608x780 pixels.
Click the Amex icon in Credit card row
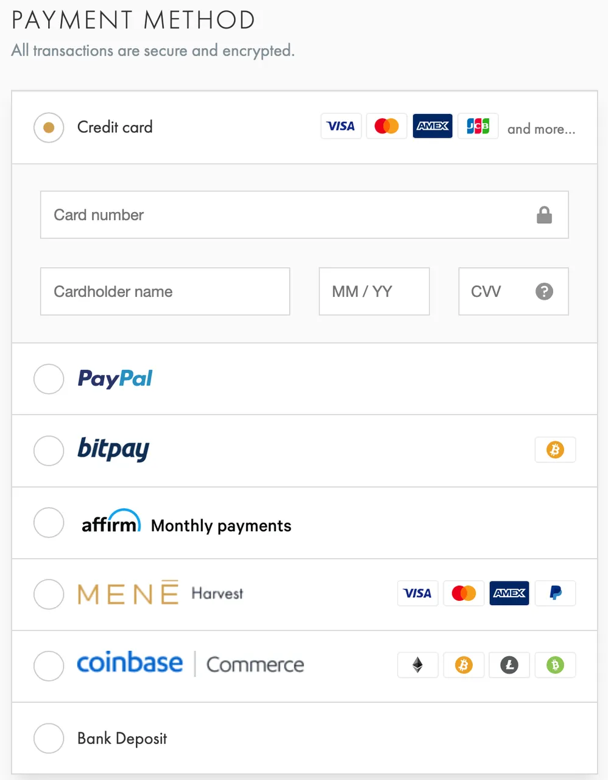[433, 126]
